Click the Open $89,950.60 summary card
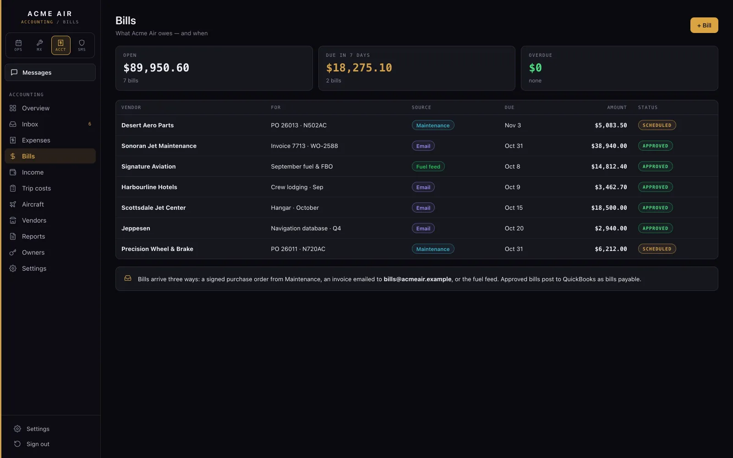 pyautogui.click(x=214, y=68)
